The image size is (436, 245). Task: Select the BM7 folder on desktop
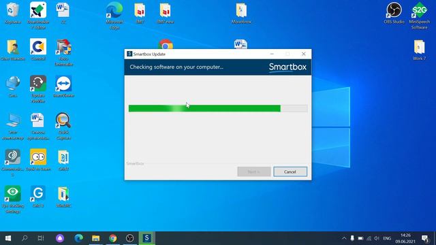click(140, 14)
